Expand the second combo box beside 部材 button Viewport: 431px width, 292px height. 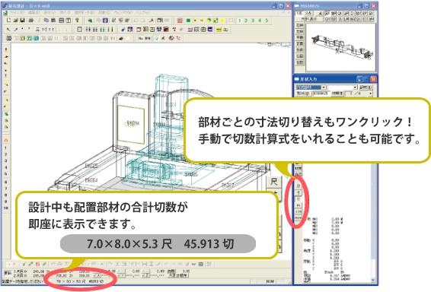pos(355,87)
